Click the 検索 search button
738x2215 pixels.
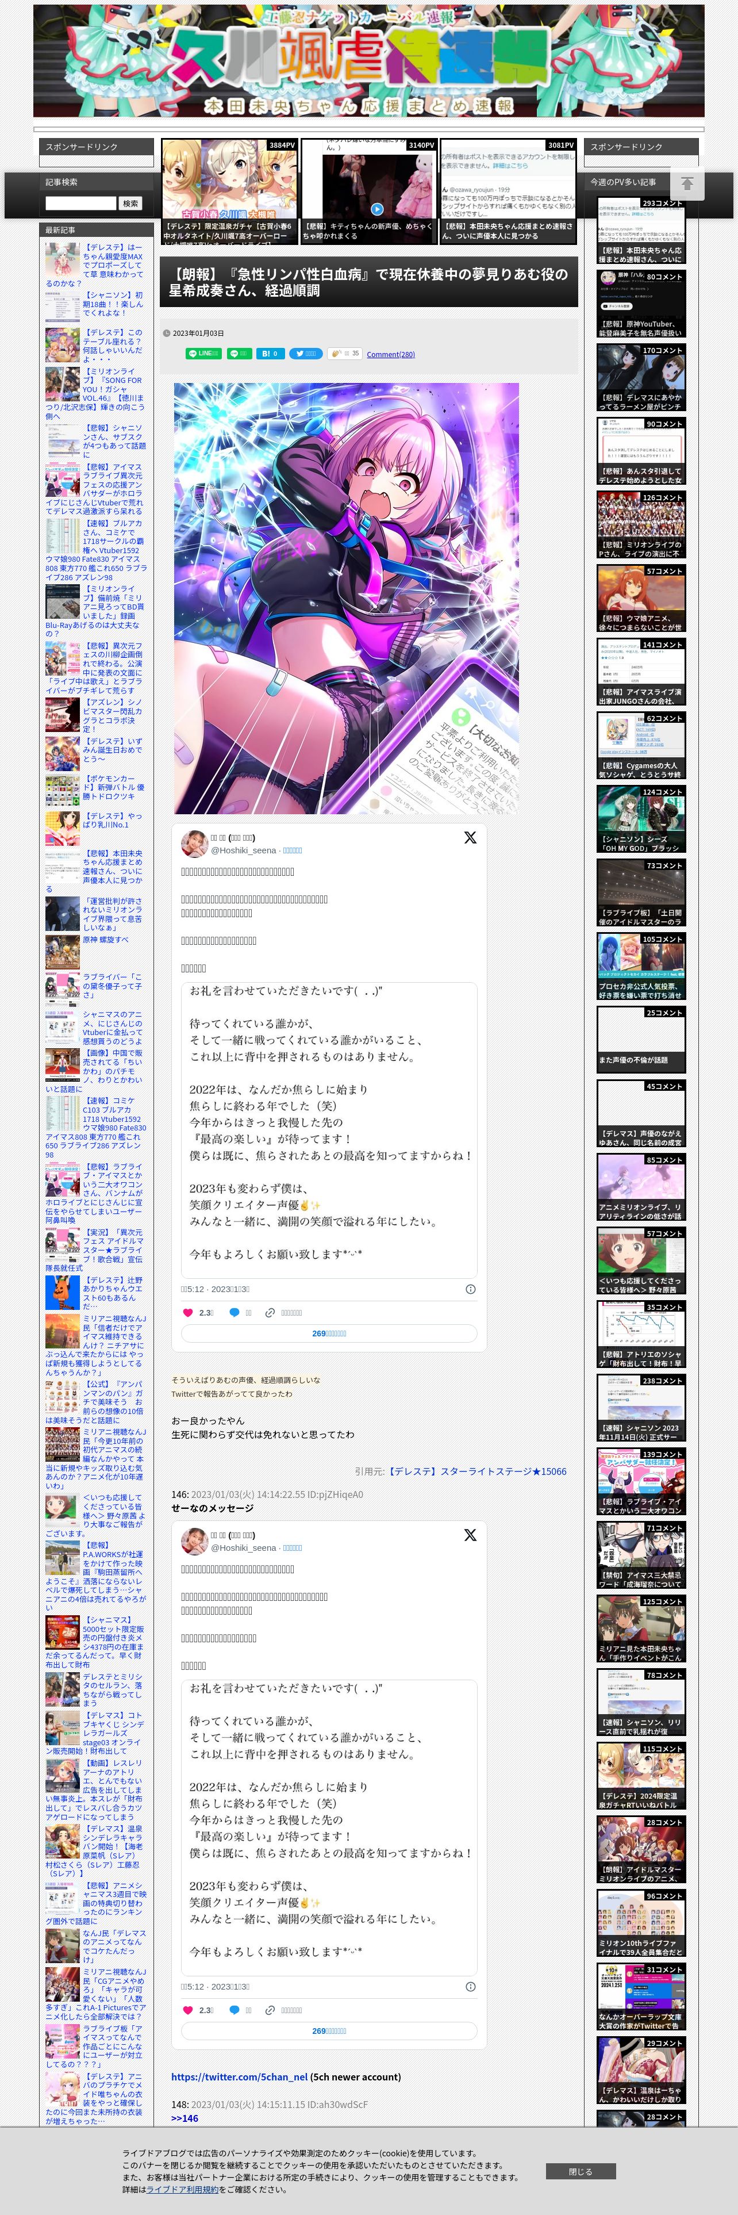tap(130, 204)
